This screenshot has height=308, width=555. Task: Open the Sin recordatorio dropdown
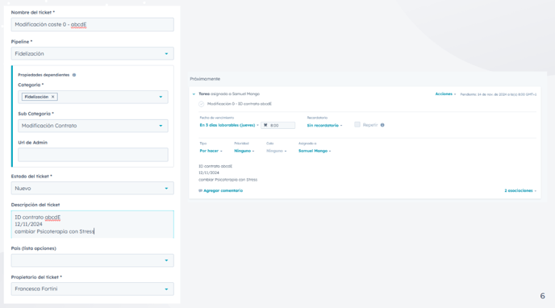tap(324, 126)
